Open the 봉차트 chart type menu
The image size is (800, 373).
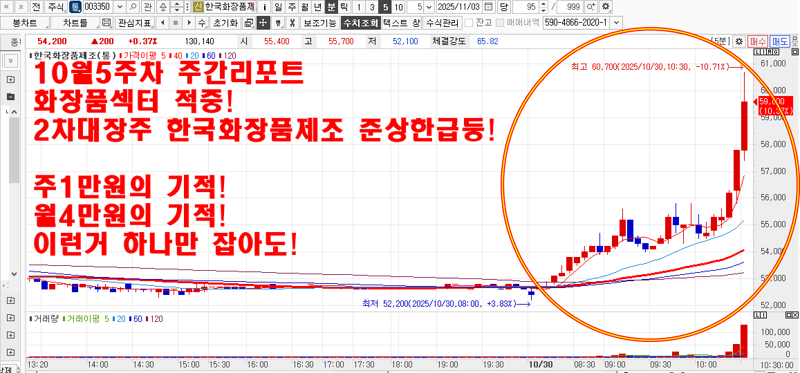(25, 22)
